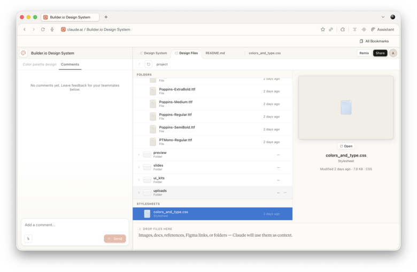Click the file preview thumbnail
This screenshot has width=417, height=272.
[x=346, y=107]
